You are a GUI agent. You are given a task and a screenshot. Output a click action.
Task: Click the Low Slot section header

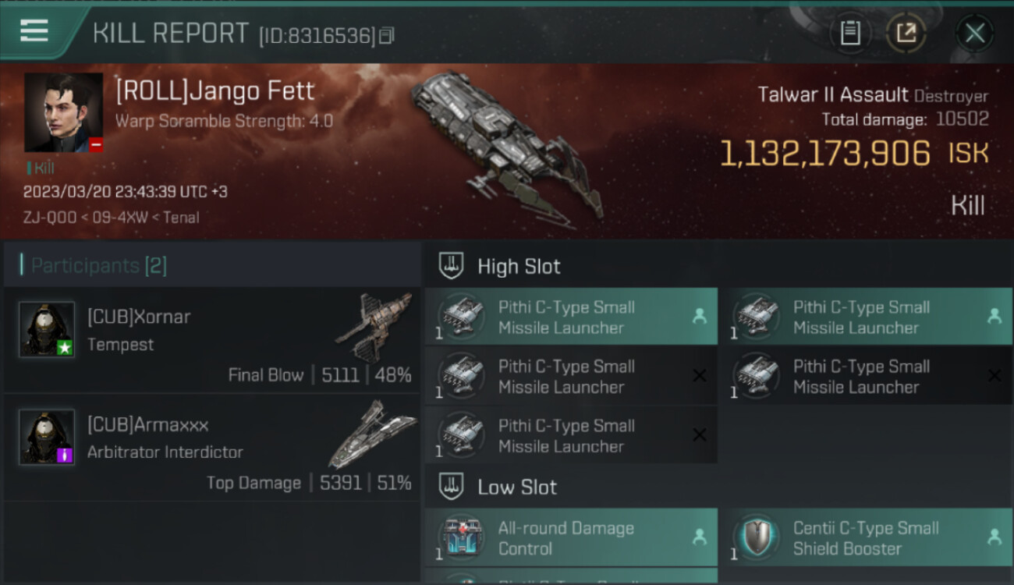click(x=517, y=487)
